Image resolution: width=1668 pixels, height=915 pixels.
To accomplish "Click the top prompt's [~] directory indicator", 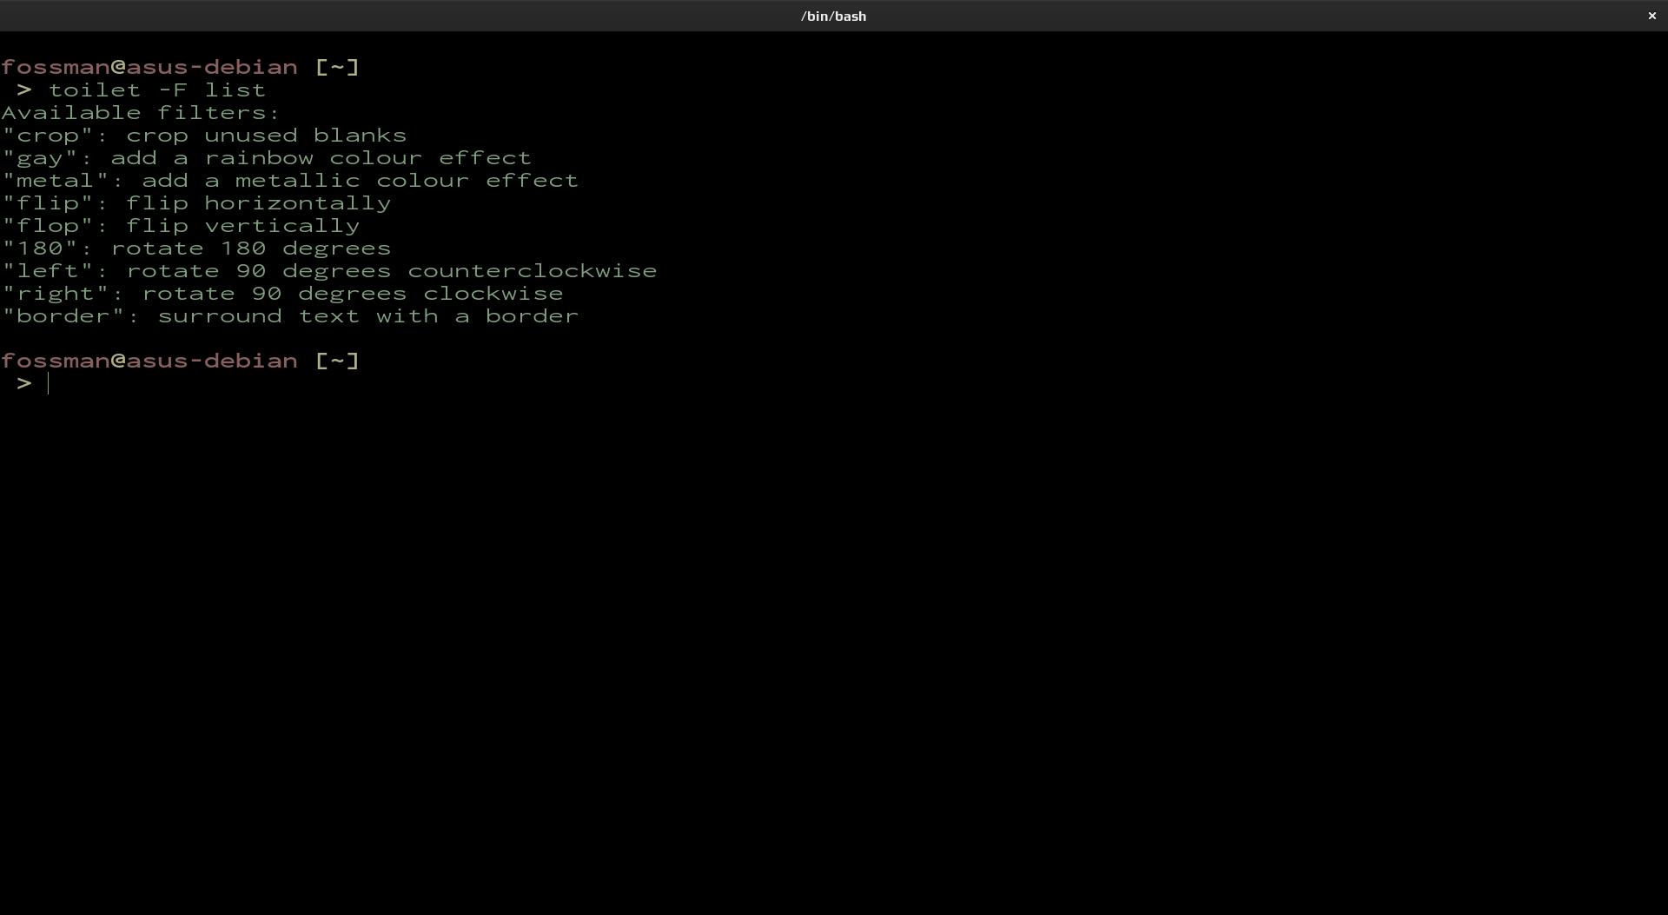I will pos(337,67).
